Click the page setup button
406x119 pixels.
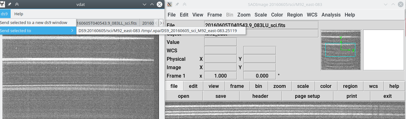tap(307, 96)
